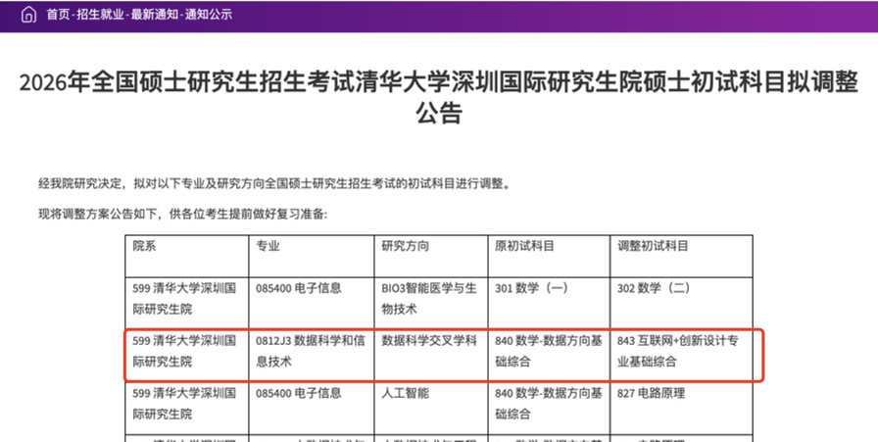Click the 302 数学（二） cell
This screenshot has width=878, height=442.
[x=681, y=303]
